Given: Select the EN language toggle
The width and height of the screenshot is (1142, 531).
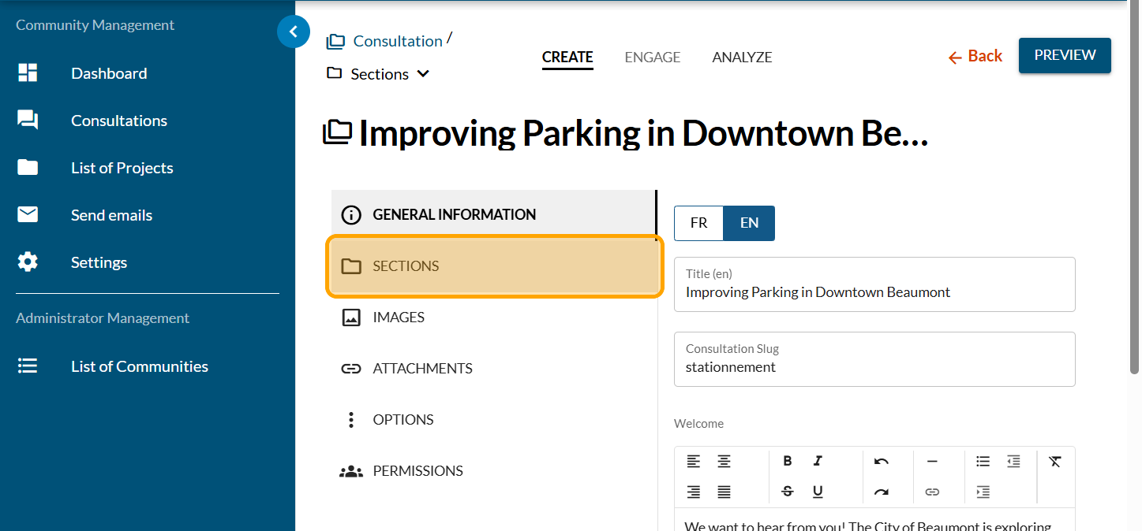Looking at the screenshot, I should tap(749, 223).
